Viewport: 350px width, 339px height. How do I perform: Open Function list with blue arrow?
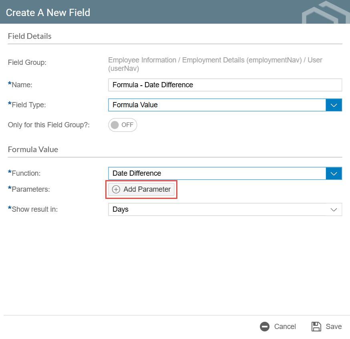[334, 173]
